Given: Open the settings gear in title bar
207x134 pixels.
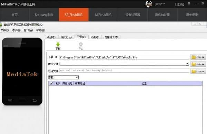Looking at the screenshot, I should (x=189, y=3).
